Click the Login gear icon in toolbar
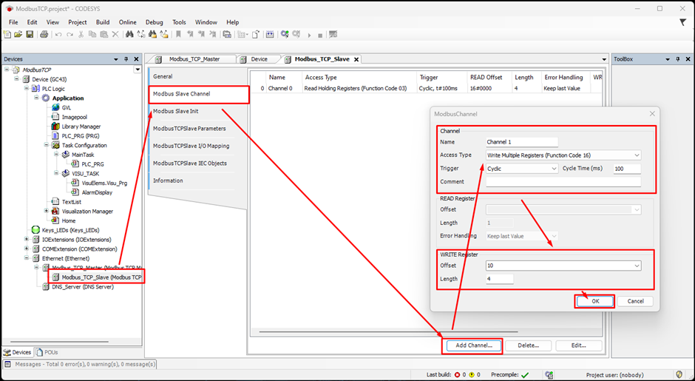Image resolution: width=695 pixels, height=381 pixels. point(284,34)
